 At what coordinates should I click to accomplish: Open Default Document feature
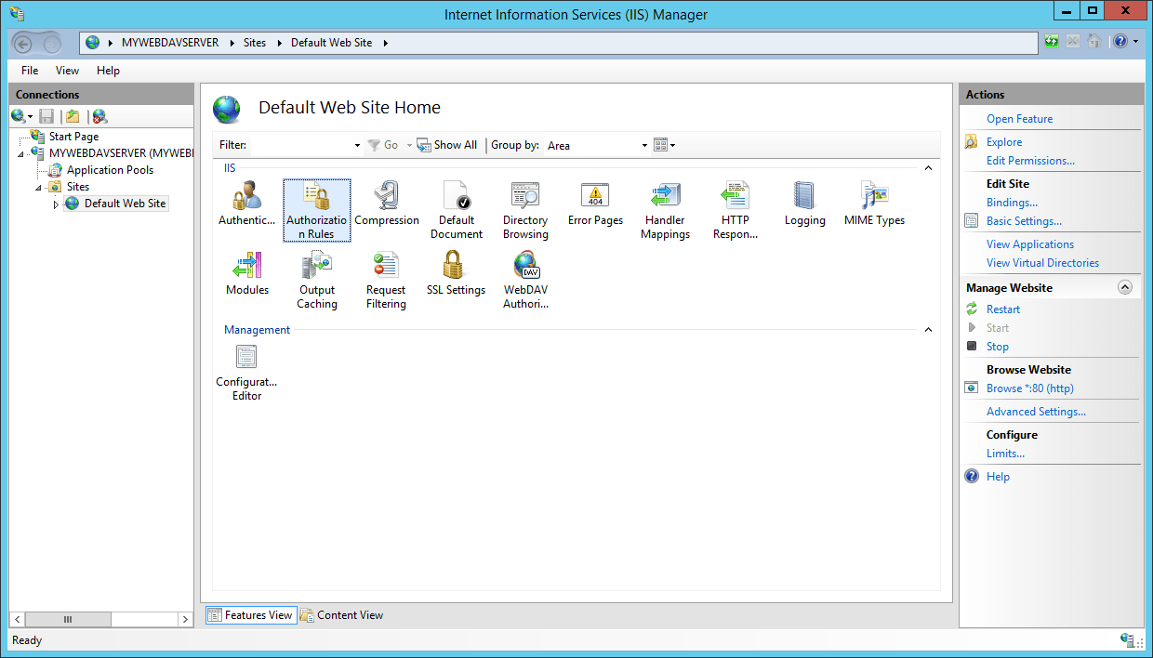click(457, 210)
